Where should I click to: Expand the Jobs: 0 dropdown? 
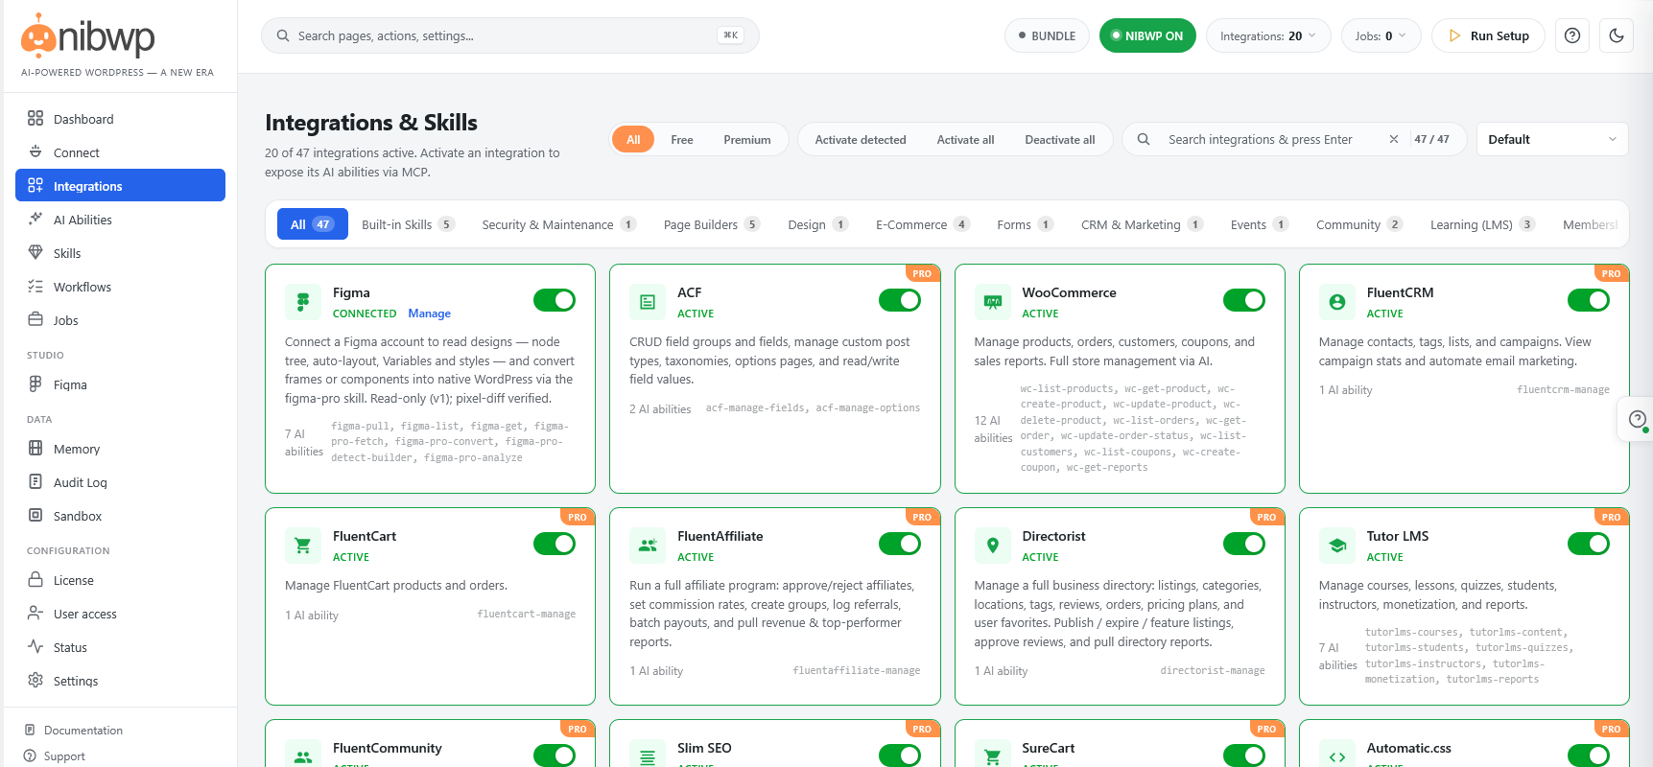(x=1381, y=35)
